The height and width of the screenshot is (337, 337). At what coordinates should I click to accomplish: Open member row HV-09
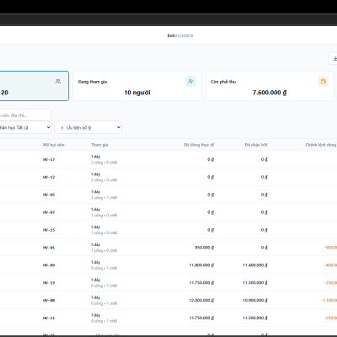[x=168, y=265]
